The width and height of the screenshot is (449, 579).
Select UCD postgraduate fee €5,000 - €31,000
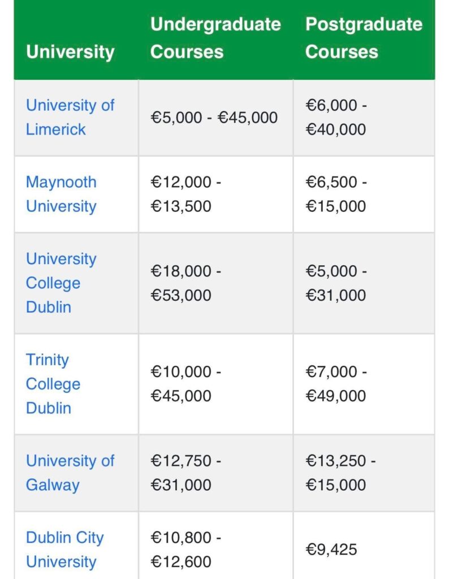pyautogui.click(x=336, y=283)
